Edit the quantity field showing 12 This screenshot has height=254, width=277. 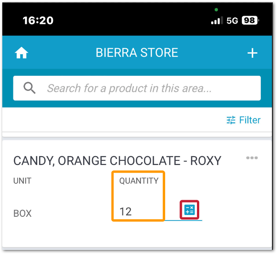pyautogui.click(x=138, y=211)
